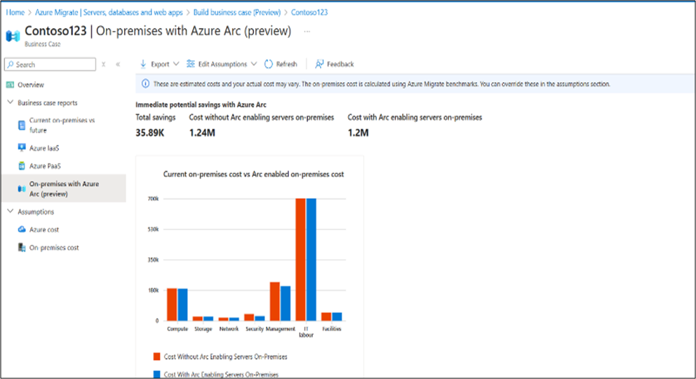Open the Edit Assumptions dropdown chevron
Screen dimensions: 696x379
point(254,64)
